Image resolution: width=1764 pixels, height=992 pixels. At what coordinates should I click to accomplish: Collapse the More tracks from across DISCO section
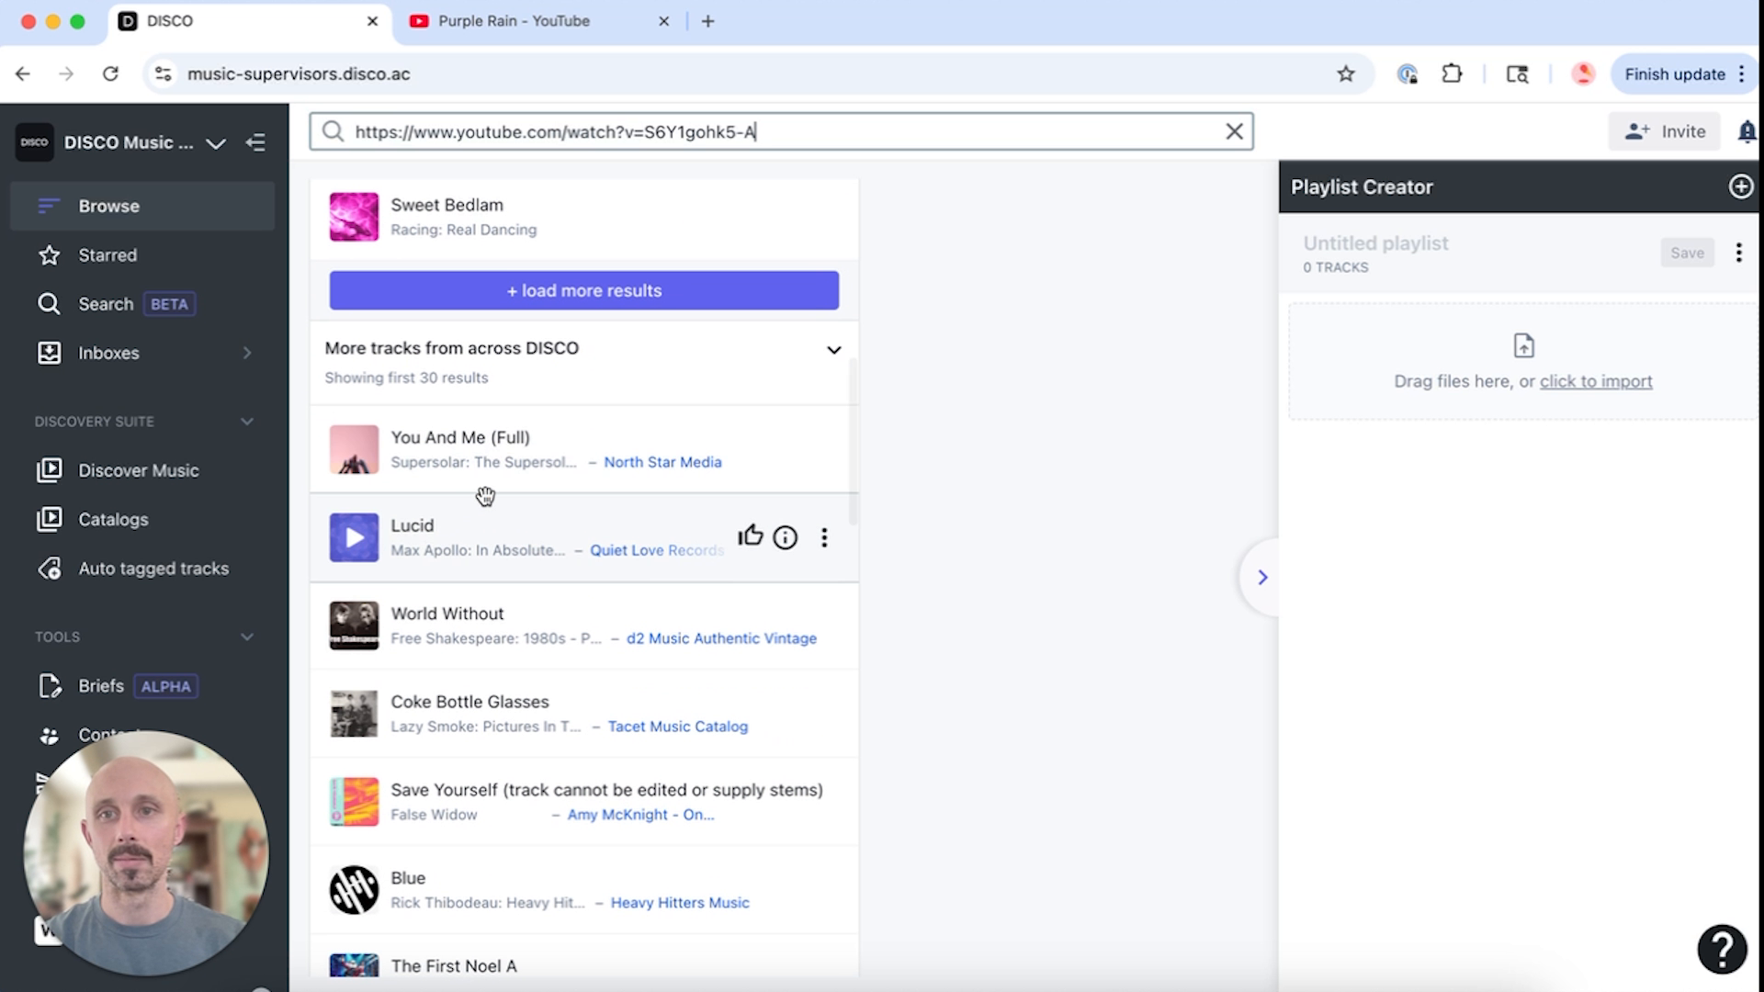(x=833, y=349)
